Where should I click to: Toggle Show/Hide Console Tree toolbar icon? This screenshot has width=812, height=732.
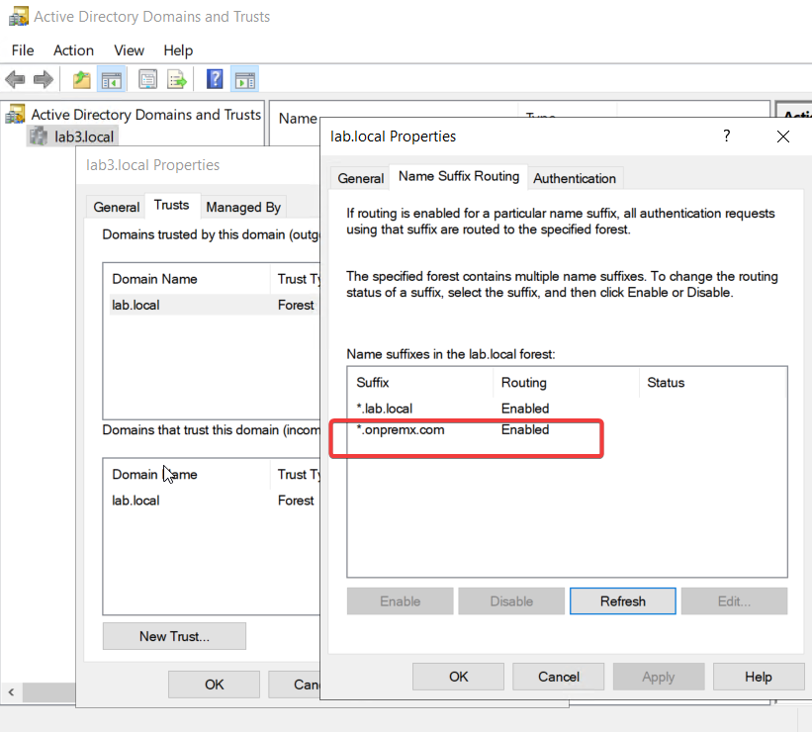click(112, 80)
